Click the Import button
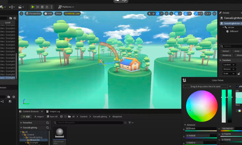 coord(39,117)
